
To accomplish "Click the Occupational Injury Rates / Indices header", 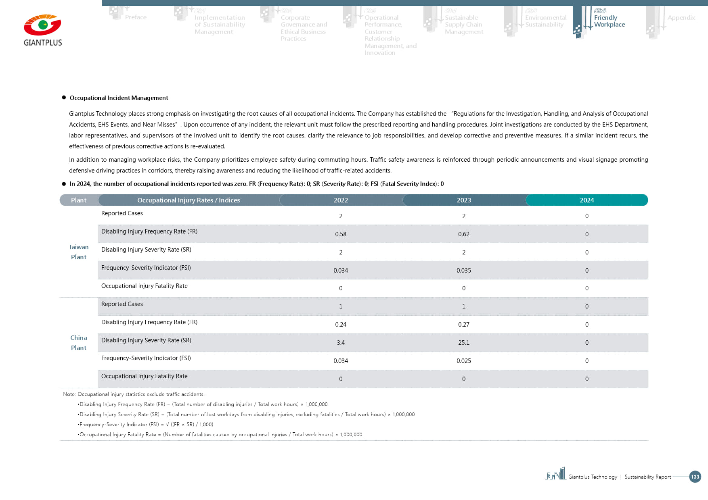I will pos(189,200).
